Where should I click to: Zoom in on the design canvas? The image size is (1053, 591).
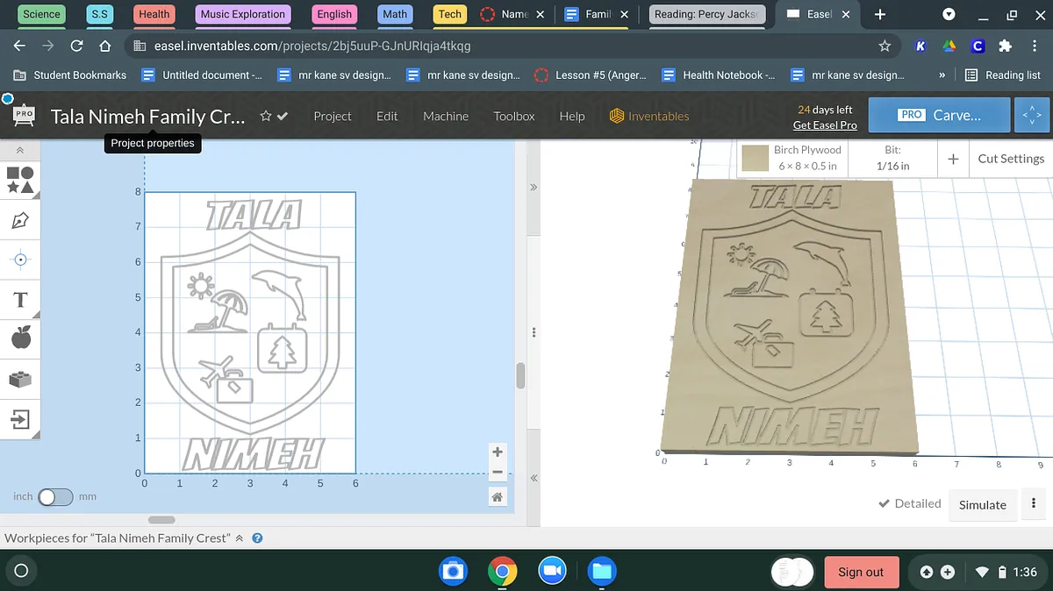497,452
